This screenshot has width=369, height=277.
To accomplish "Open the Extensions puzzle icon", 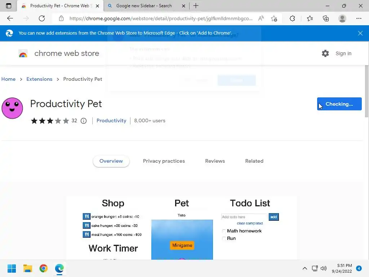I will point(292,18).
